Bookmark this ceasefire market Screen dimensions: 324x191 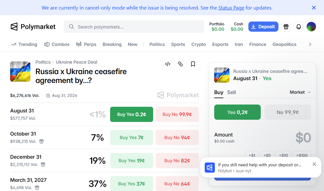pyautogui.click(x=193, y=64)
